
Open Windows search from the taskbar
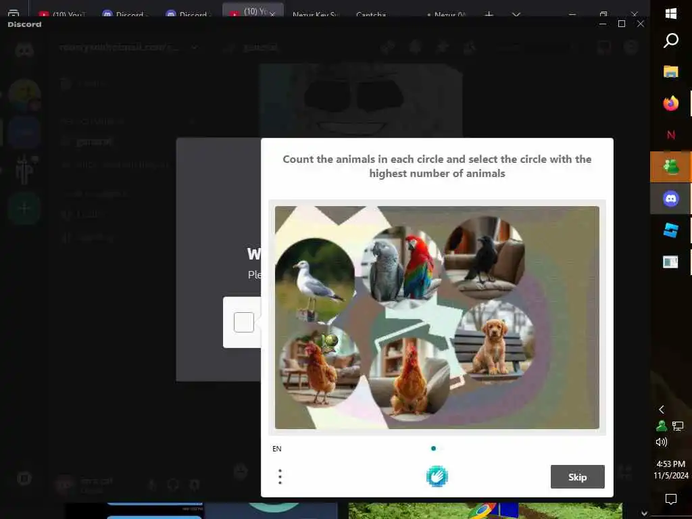tap(671, 40)
